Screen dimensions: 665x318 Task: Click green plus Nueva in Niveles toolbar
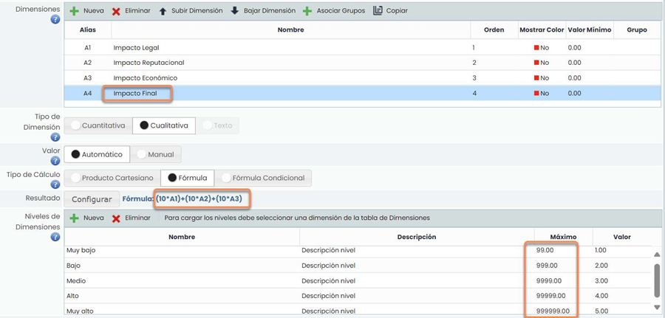point(74,218)
